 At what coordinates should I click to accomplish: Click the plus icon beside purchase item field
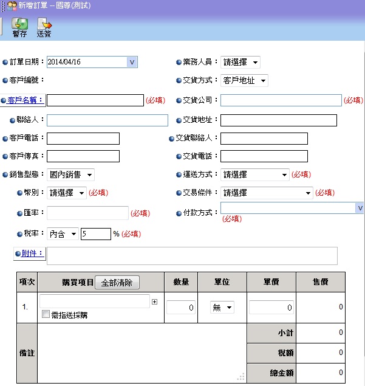pyautogui.click(x=154, y=302)
